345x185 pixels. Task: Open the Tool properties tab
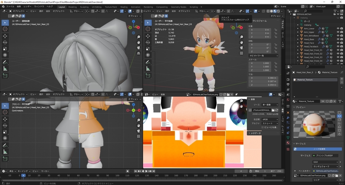point(288,73)
